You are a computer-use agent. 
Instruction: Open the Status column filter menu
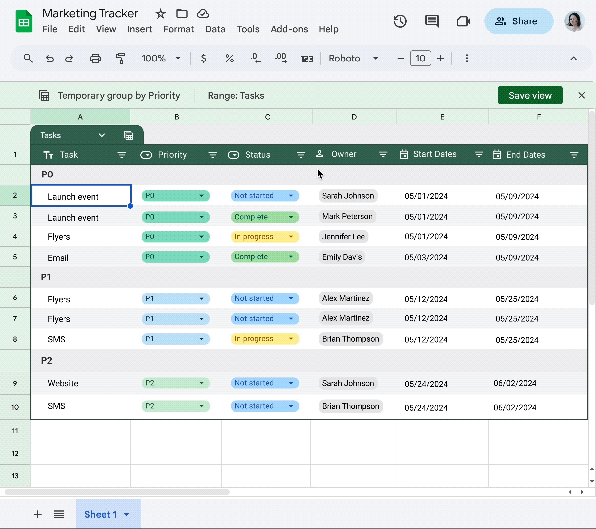[301, 155]
